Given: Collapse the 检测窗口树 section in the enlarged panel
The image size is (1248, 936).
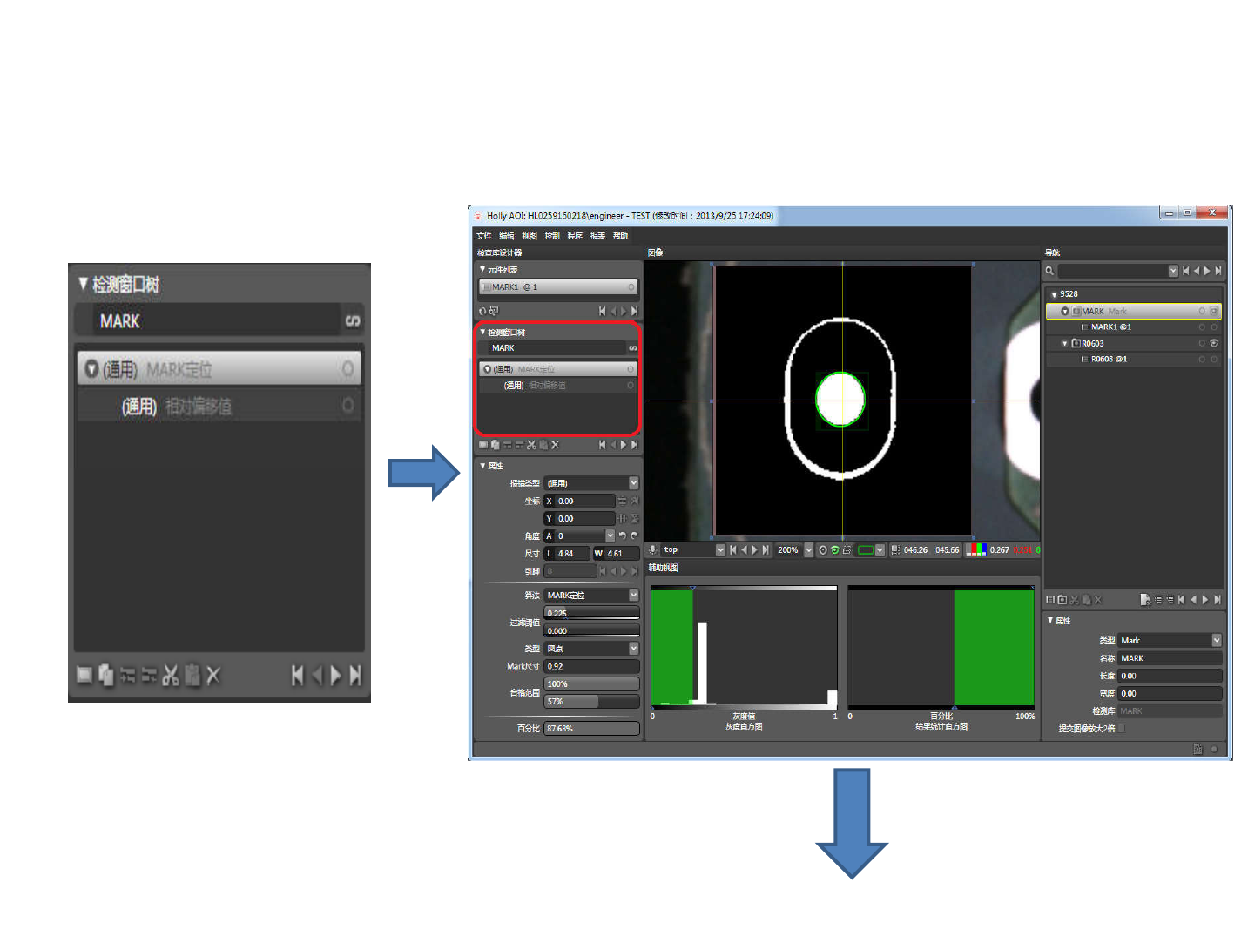Looking at the screenshot, I should 83,284.
